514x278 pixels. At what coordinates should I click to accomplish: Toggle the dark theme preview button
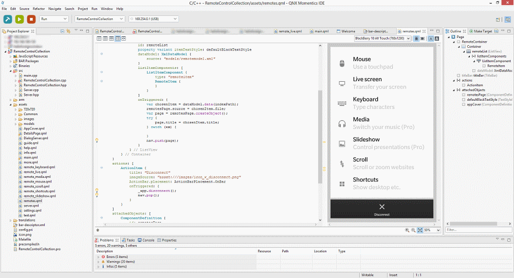pyautogui.click(x=436, y=39)
